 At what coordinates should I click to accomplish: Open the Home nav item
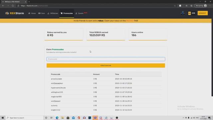(32, 13)
